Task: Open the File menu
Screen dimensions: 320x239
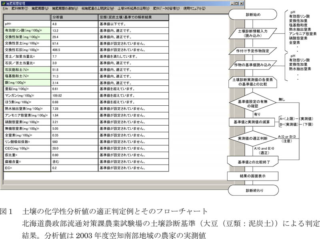Action: pyautogui.click(x=5, y=8)
